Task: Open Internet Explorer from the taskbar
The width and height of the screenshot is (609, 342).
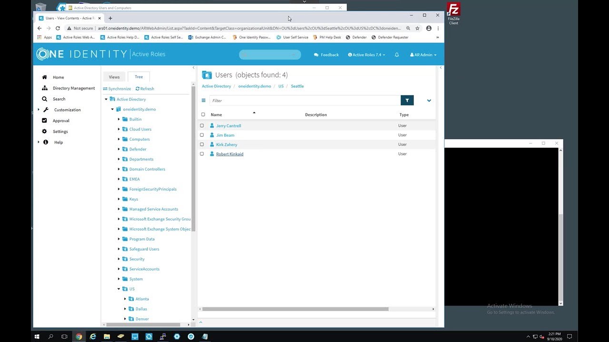Action: [93, 336]
